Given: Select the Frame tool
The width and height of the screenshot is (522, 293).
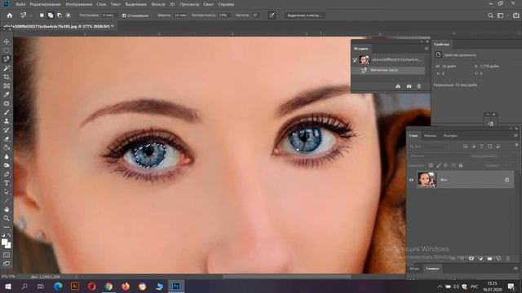Looking at the screenshot, I should (x=7, y=85).
